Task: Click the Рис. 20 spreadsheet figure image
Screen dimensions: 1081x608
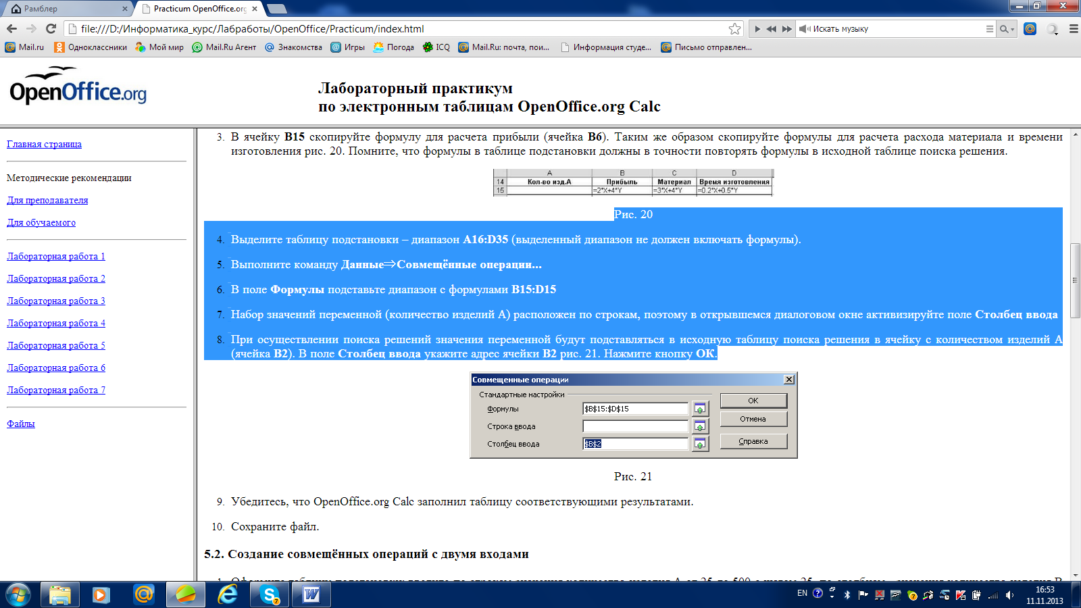Action: point(633,182)
